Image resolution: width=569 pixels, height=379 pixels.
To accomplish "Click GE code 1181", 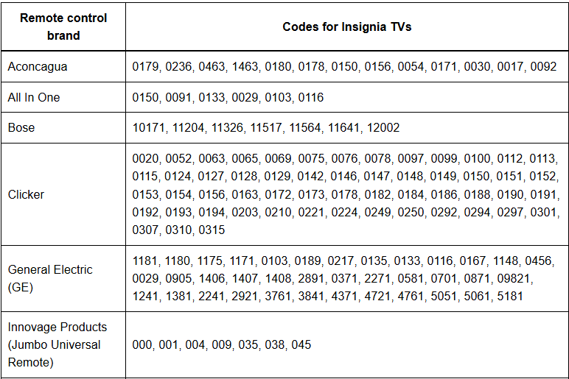I will (x=145, y=261).
